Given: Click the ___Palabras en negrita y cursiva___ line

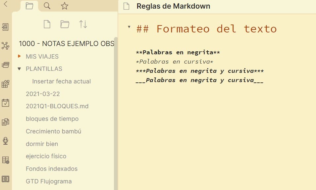Looking at the screenshot, I should point(199,80).
